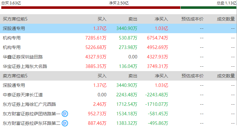Click the 952.73万 buy amount
This screenshot has width=237, height=127.
coord(97,114)
